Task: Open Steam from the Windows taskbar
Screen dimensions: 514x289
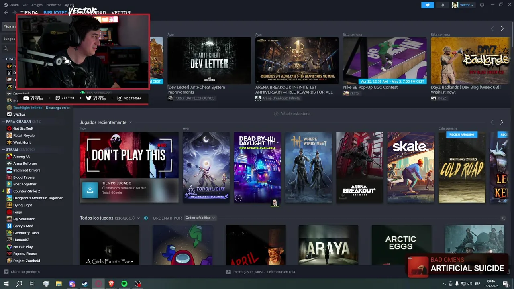Action: coord(85,284)
